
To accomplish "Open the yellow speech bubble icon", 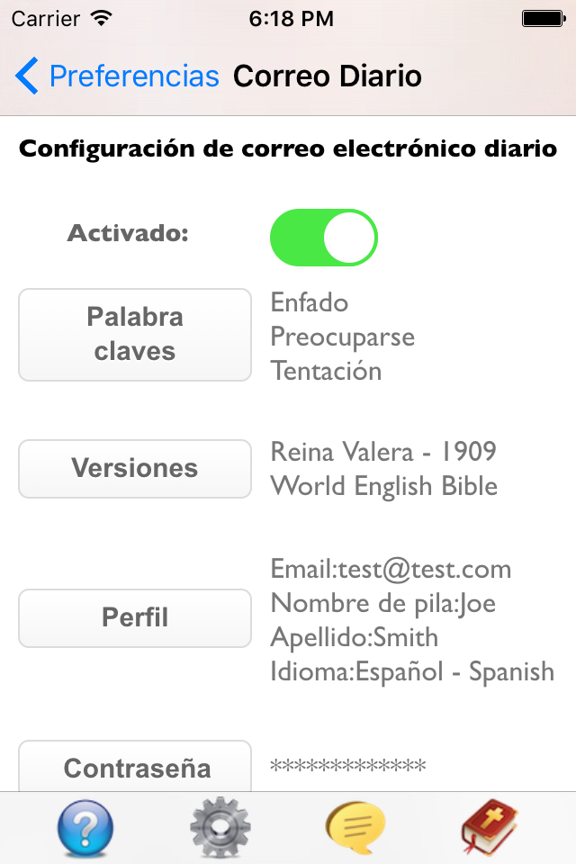I will point(355,828).
